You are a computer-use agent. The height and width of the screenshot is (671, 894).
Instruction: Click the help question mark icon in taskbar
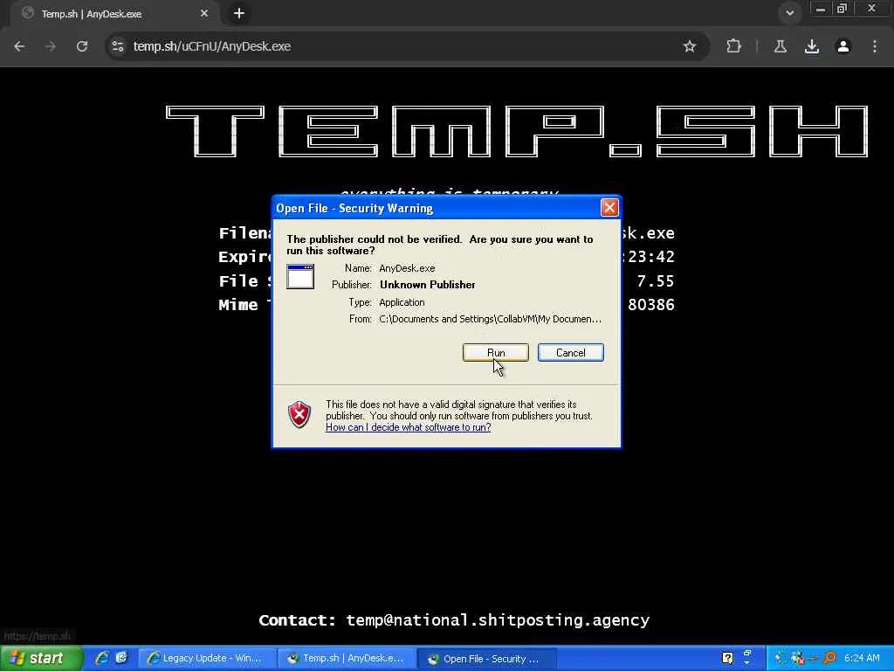tap(727, 658)
